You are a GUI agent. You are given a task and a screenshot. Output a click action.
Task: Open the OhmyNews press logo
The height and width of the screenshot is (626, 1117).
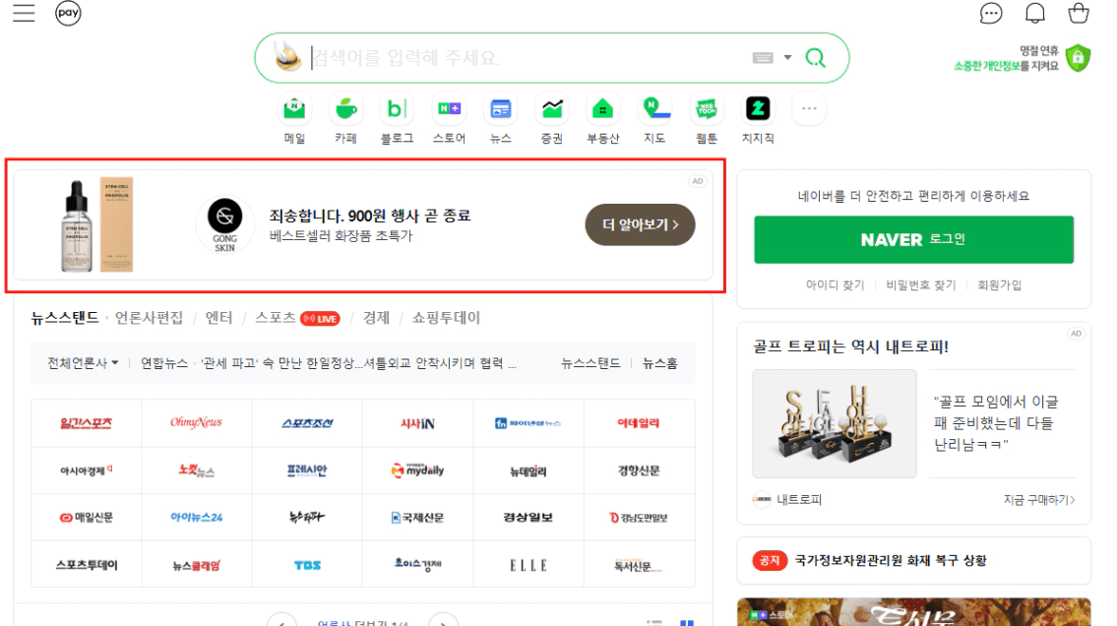click(197, 424)
